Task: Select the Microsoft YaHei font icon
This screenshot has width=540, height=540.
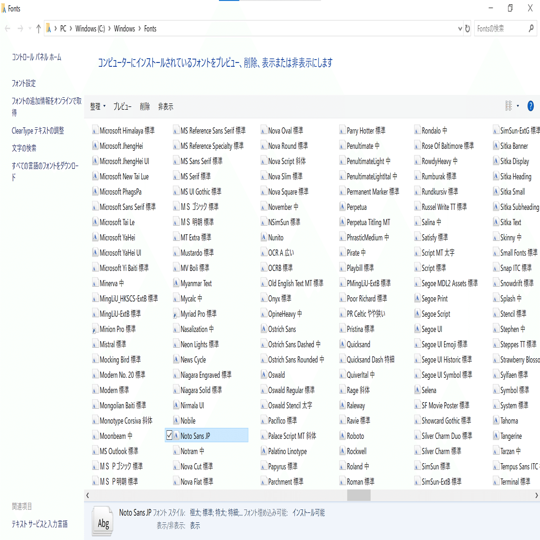Action: click(x=95, y=237)
